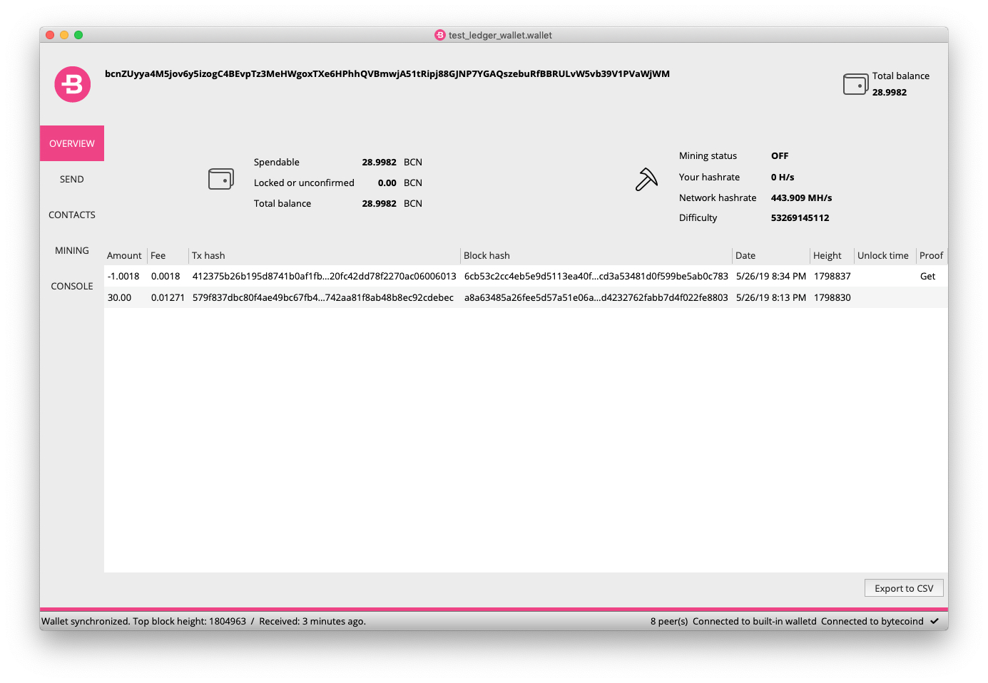Open the Overview tab
Viewport: 988px width, 683px height.
click(72, 143)
